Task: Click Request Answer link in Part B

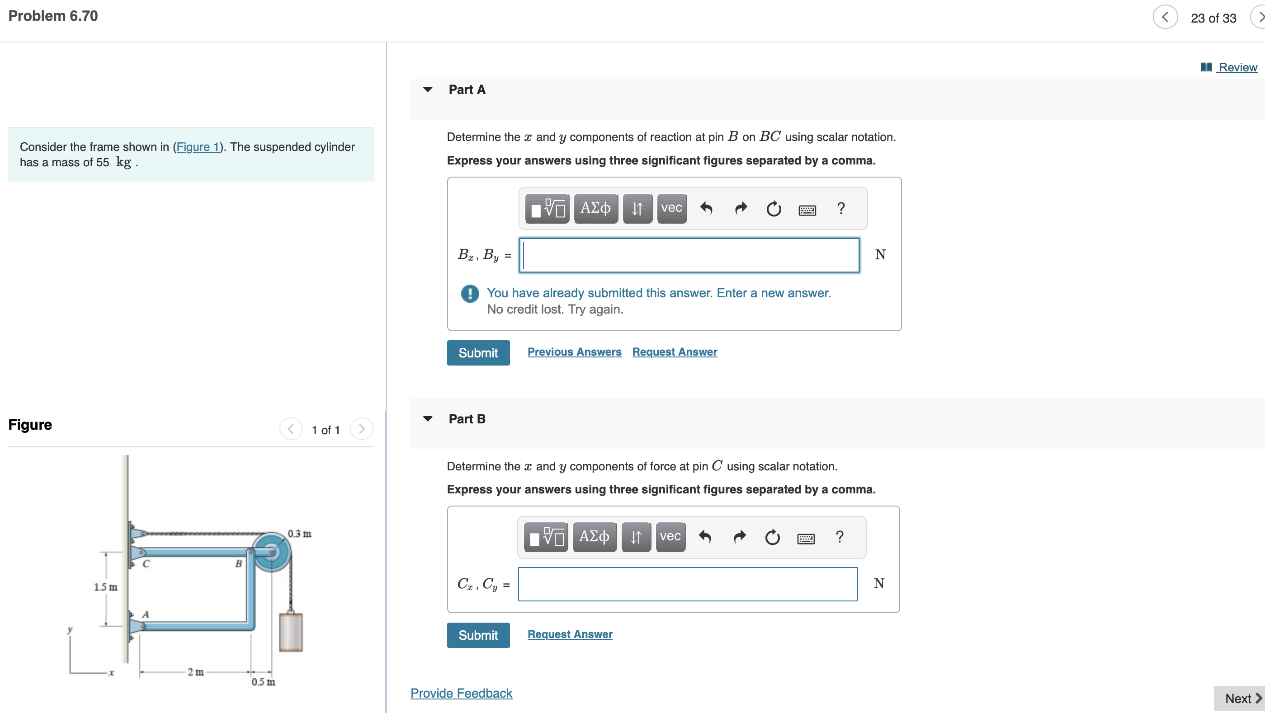Action: click(x=570, y=634)
